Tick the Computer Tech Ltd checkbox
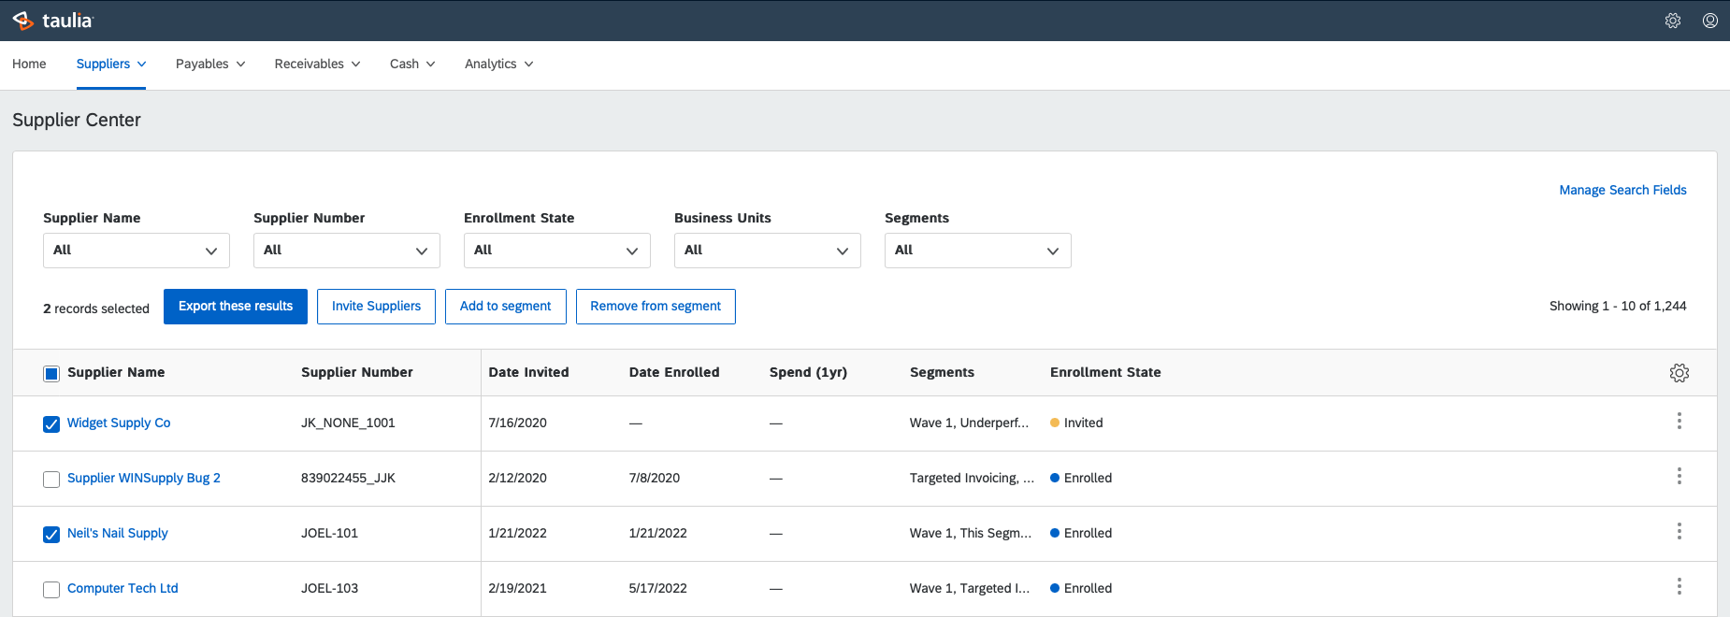The width and height of the screenshot is (1730, 617). click(x=51, y=590)
